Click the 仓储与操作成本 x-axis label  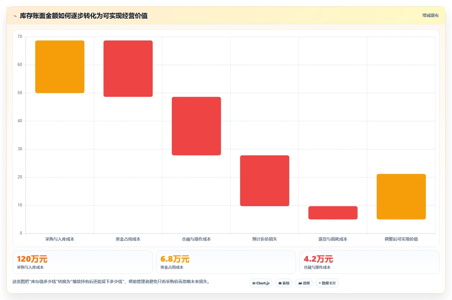(196, 239)
